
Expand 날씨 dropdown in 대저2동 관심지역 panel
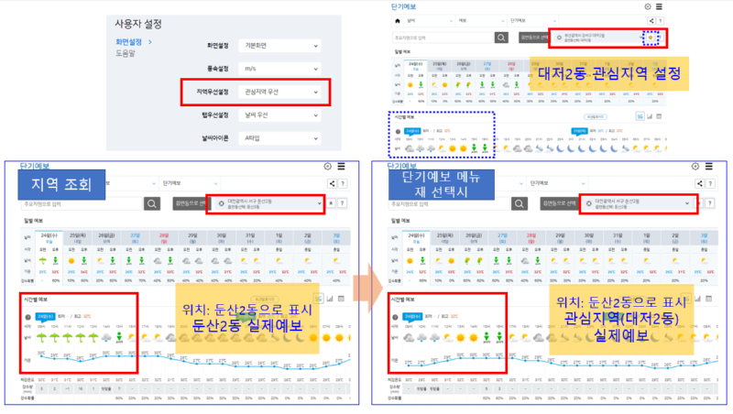pyautogui.click(x=429, y=20)
